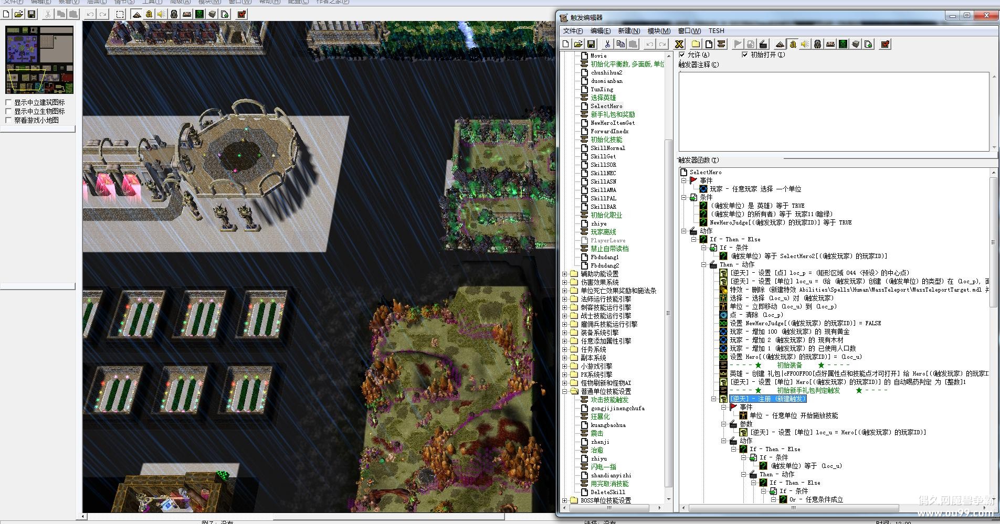Open the 文件(F) menu in Trigger Editor
Screen dimensions: 1000x524
point(573,31)
